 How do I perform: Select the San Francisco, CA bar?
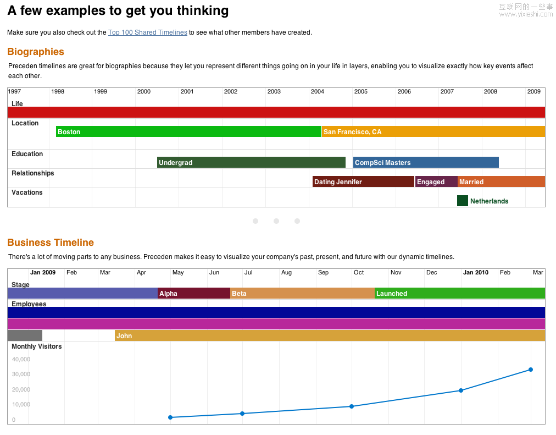tap(433, 131)
